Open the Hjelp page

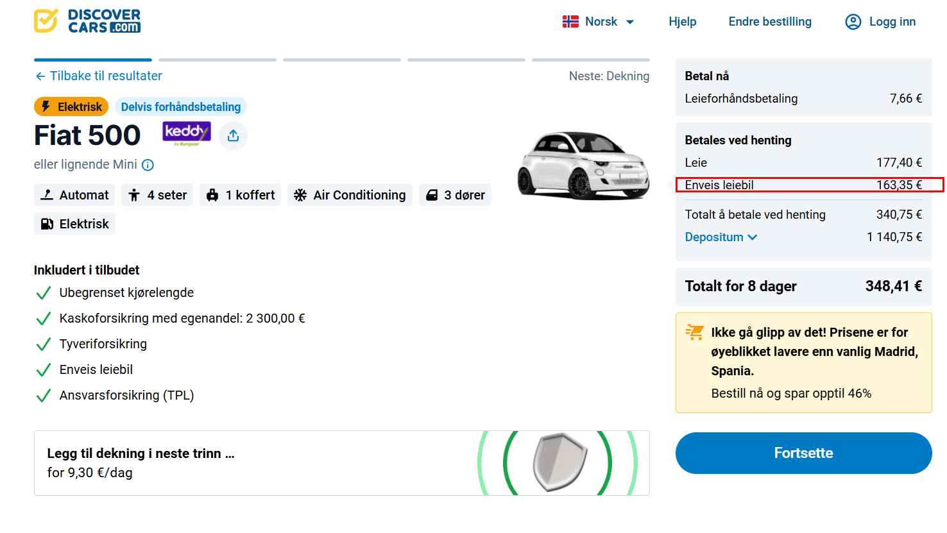(x=683, y=22)
